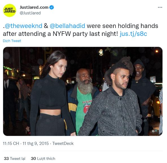Screen dimensions: 167x163
Task: Click the number 33 retweet count
Action: tap(6, 158)
